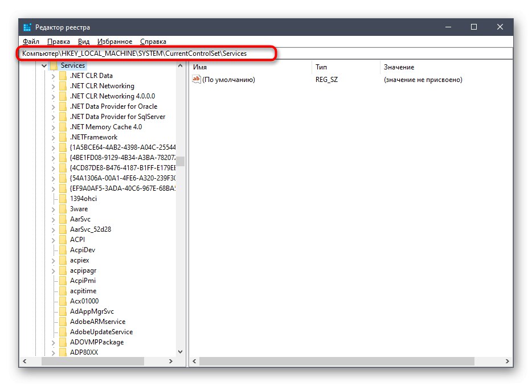532x386 pixels.
Task: Expand the AarSvc_52d28 key
Action: point(54,230)
